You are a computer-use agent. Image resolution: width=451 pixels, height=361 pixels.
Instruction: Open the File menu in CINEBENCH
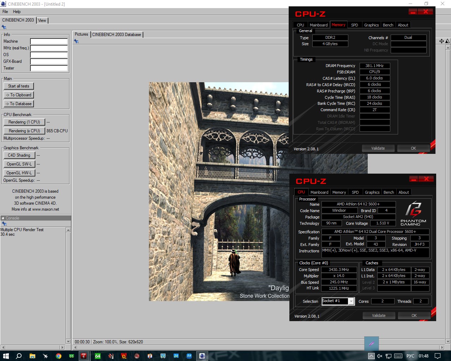click(x=5, y=12)
